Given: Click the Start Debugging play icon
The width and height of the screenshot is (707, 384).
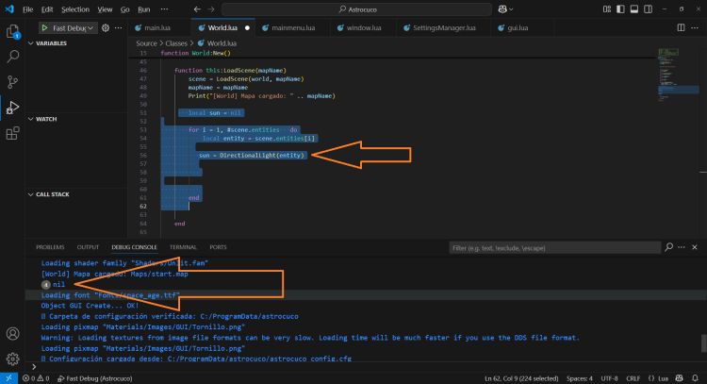Looking at the screenshot, I should [44, 28].
